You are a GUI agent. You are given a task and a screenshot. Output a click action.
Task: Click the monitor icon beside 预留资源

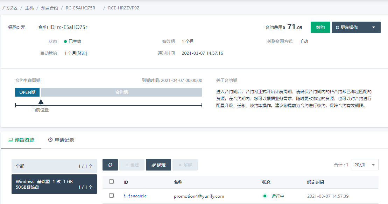pos(12,140)
